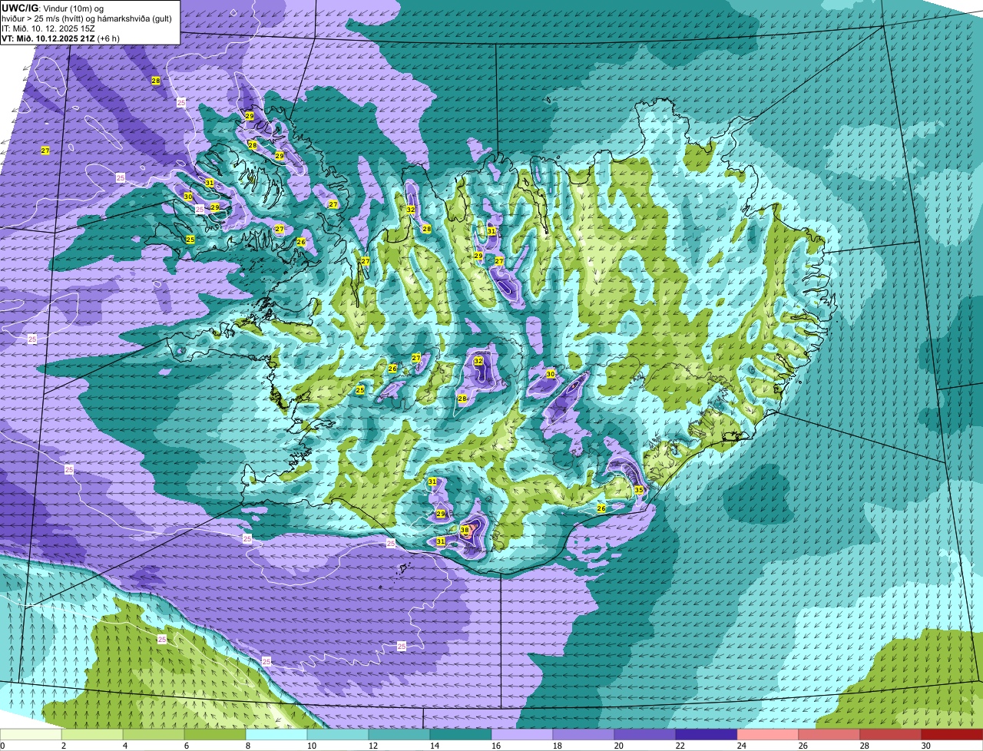Screen dimensions: 983x751
Task: Click the legend scale number 16
Action: pos(496,746)
